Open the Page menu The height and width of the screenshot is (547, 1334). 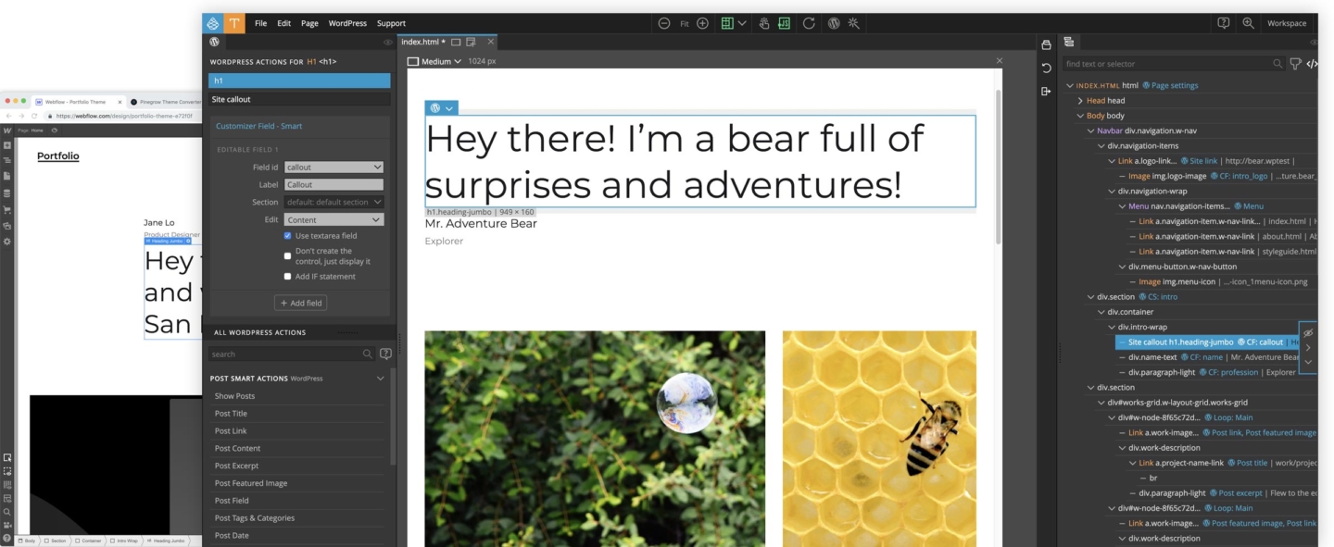pos(309,23)
